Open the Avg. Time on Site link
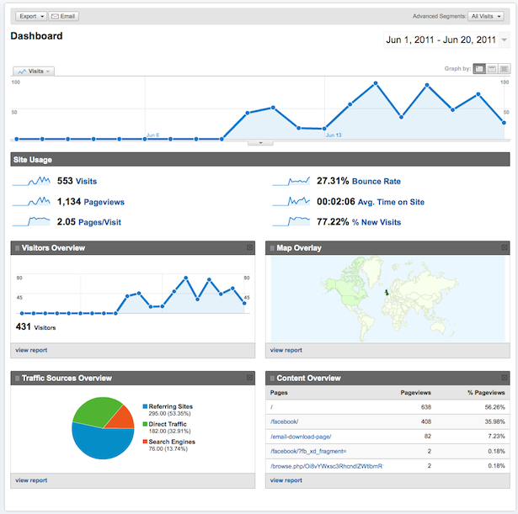 tap(391, 202)
